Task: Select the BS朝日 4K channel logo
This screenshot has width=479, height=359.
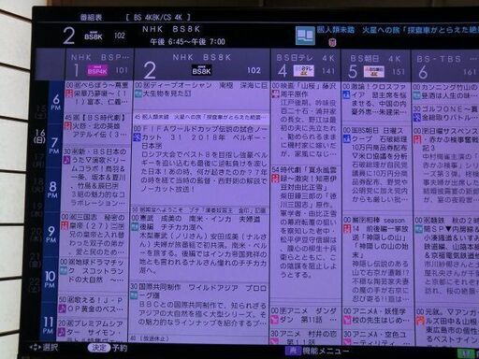Action: (374, 72)
